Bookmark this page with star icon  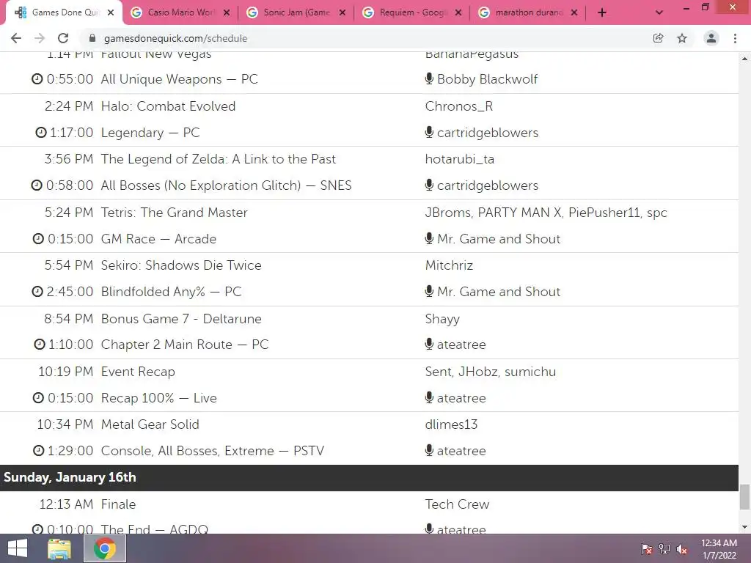pos(682,38)
